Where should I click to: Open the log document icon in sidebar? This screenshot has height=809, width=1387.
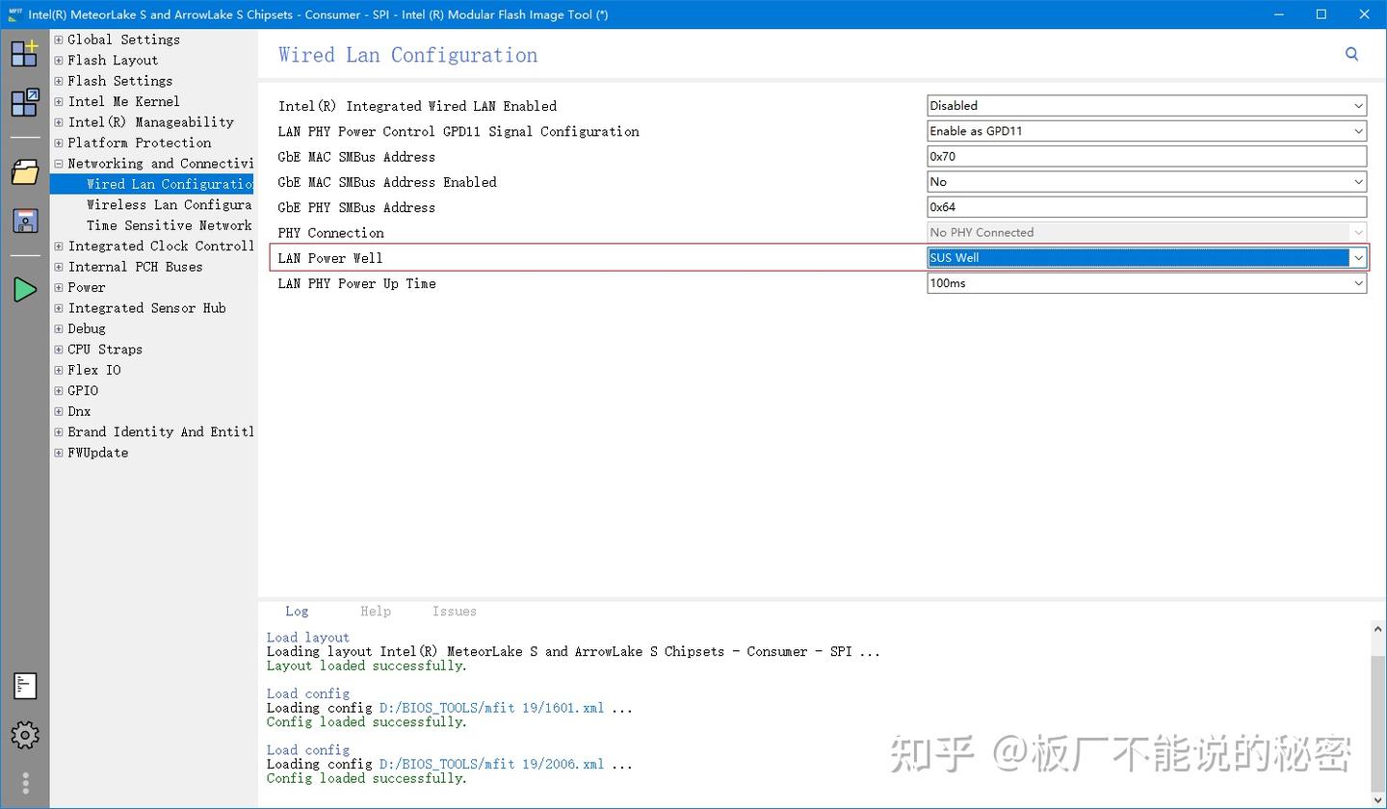pyautogui.click(x=24, y=686)
